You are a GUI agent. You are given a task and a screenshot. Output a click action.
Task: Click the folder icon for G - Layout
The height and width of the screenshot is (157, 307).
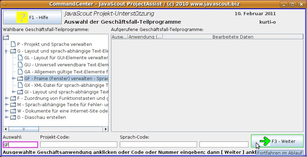[x=13, y=51]
